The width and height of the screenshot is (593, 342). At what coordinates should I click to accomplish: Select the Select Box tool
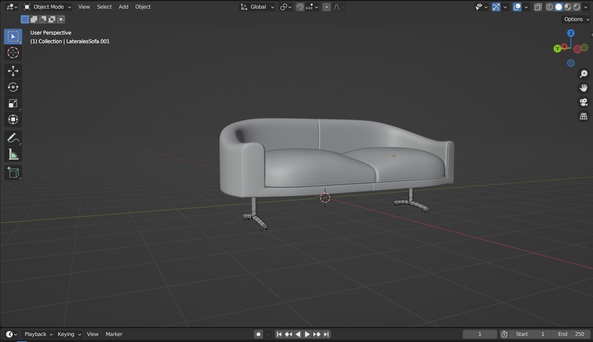(x=13, y=36)
